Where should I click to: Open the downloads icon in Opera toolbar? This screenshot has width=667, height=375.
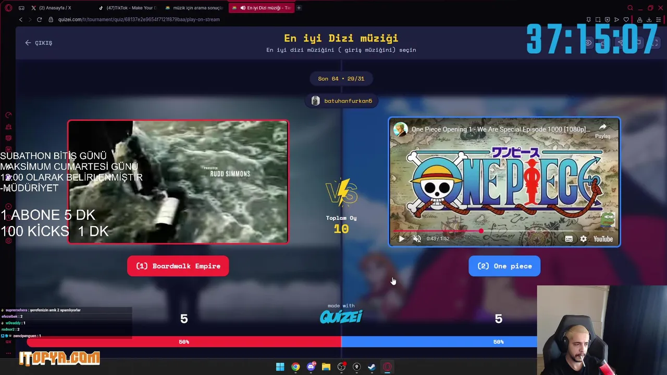(648, 19)
